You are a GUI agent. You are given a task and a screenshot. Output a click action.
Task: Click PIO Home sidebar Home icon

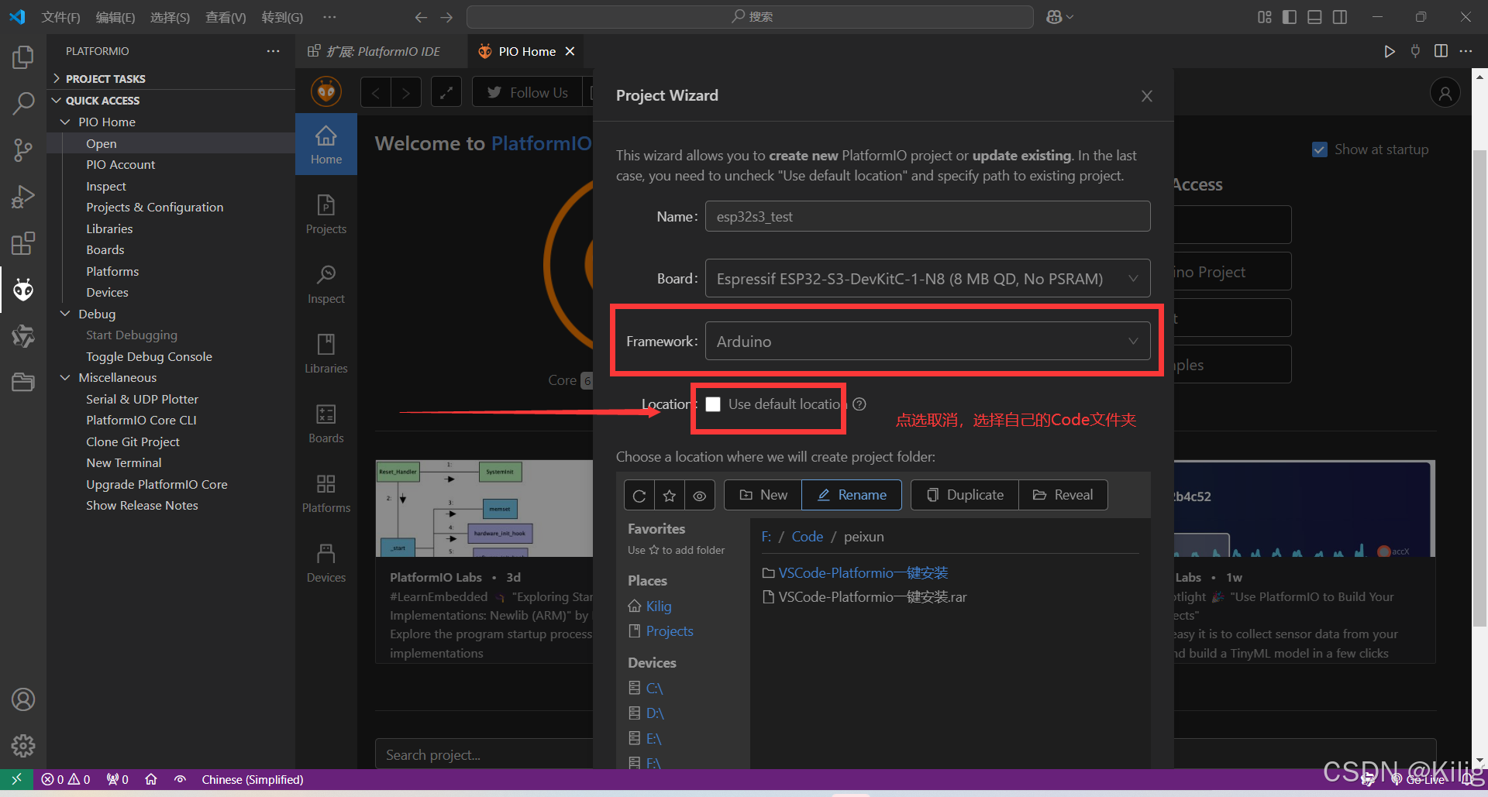pos(326,145)
